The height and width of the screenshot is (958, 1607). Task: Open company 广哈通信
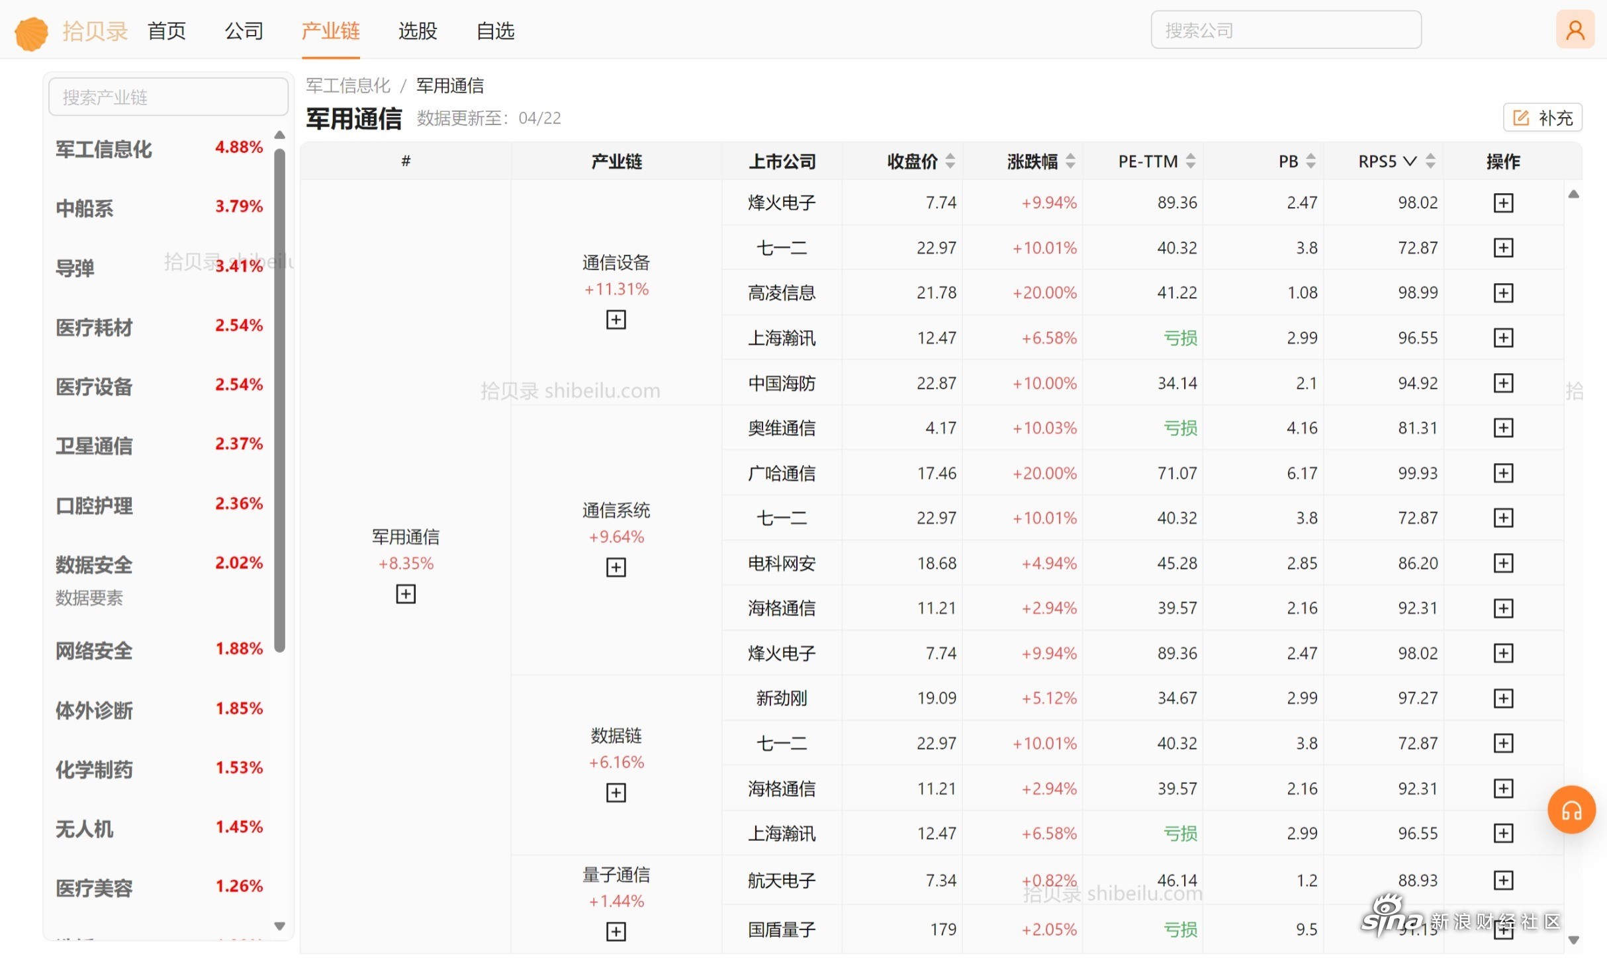(x=782, y=473)
